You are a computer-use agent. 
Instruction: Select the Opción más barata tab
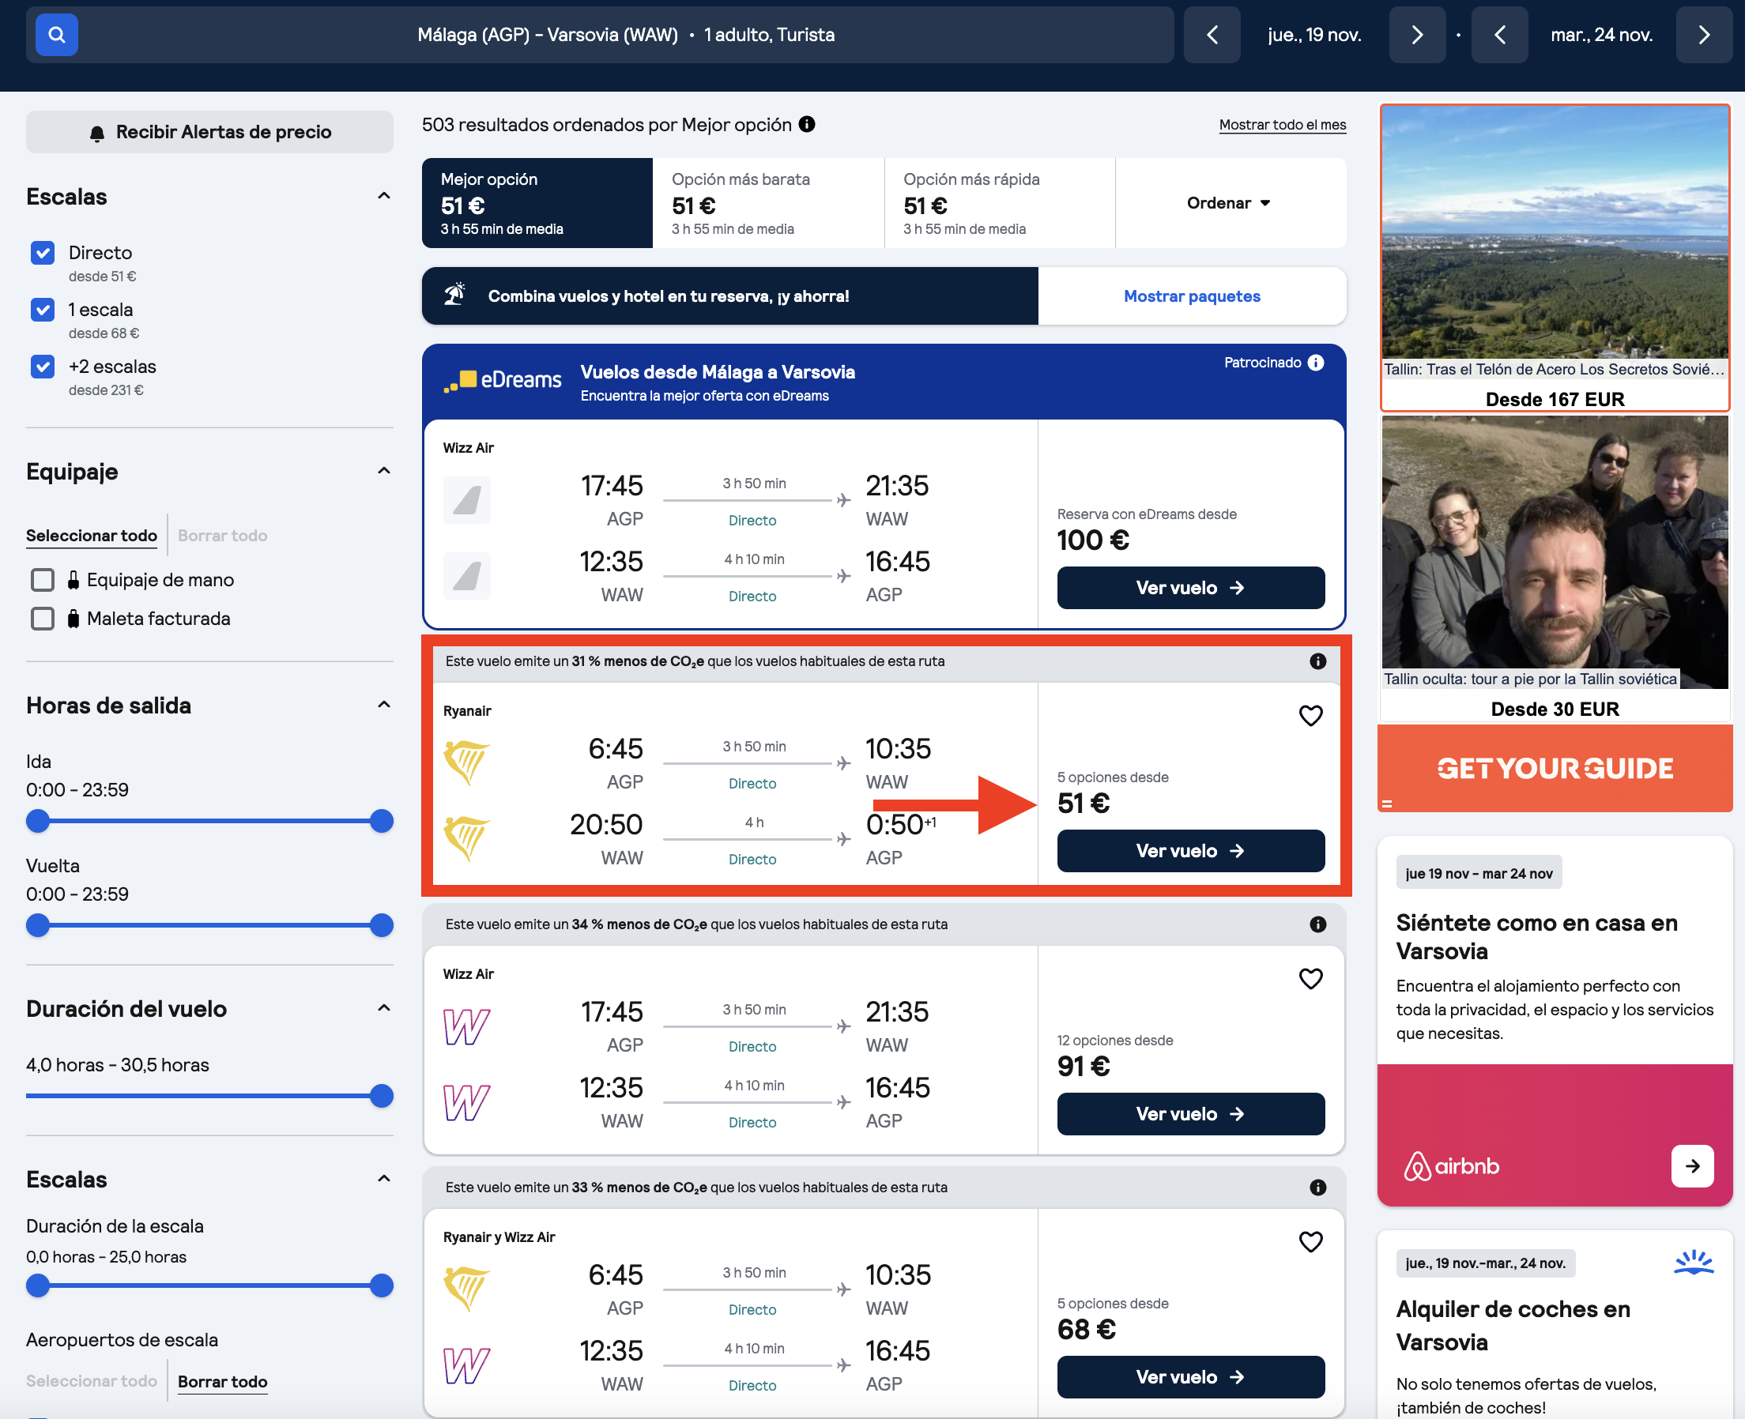pyautogui.click(x=769, y=203)
